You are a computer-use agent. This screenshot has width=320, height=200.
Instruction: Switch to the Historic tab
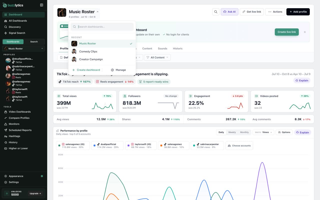(x=178, y=48)
